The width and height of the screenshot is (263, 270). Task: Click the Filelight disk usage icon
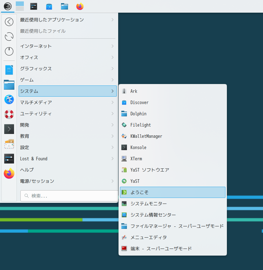(x=124, y=125)
